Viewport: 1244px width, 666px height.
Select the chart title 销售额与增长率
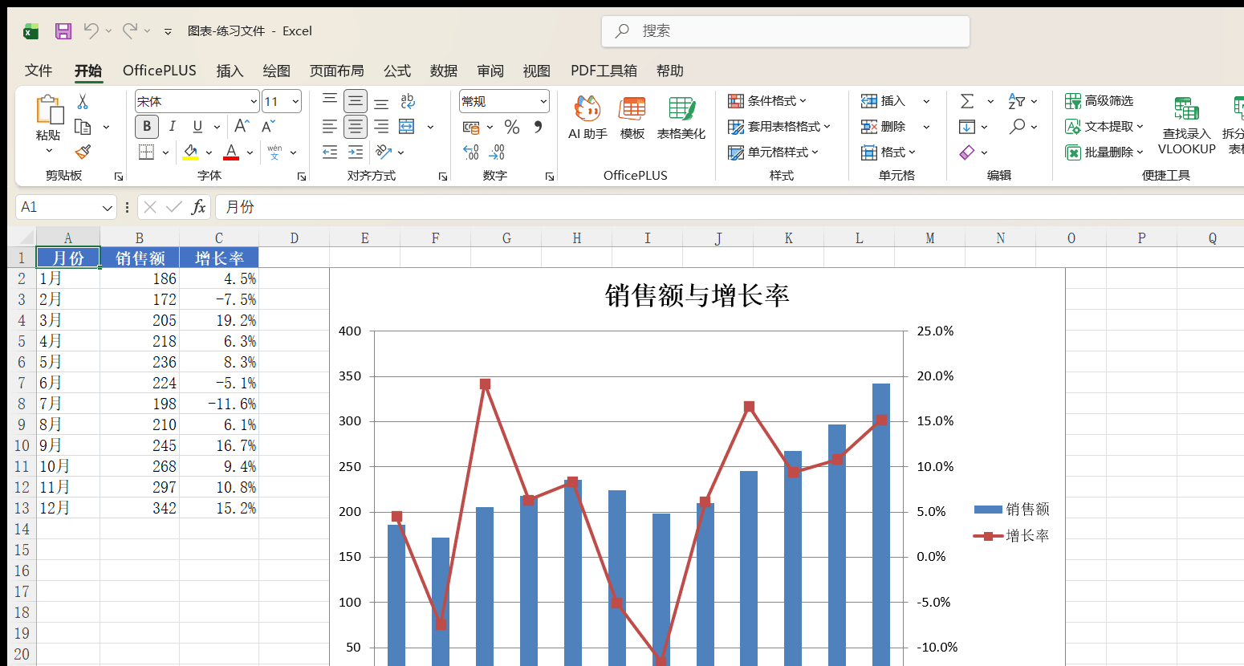(x=697, y=295)
